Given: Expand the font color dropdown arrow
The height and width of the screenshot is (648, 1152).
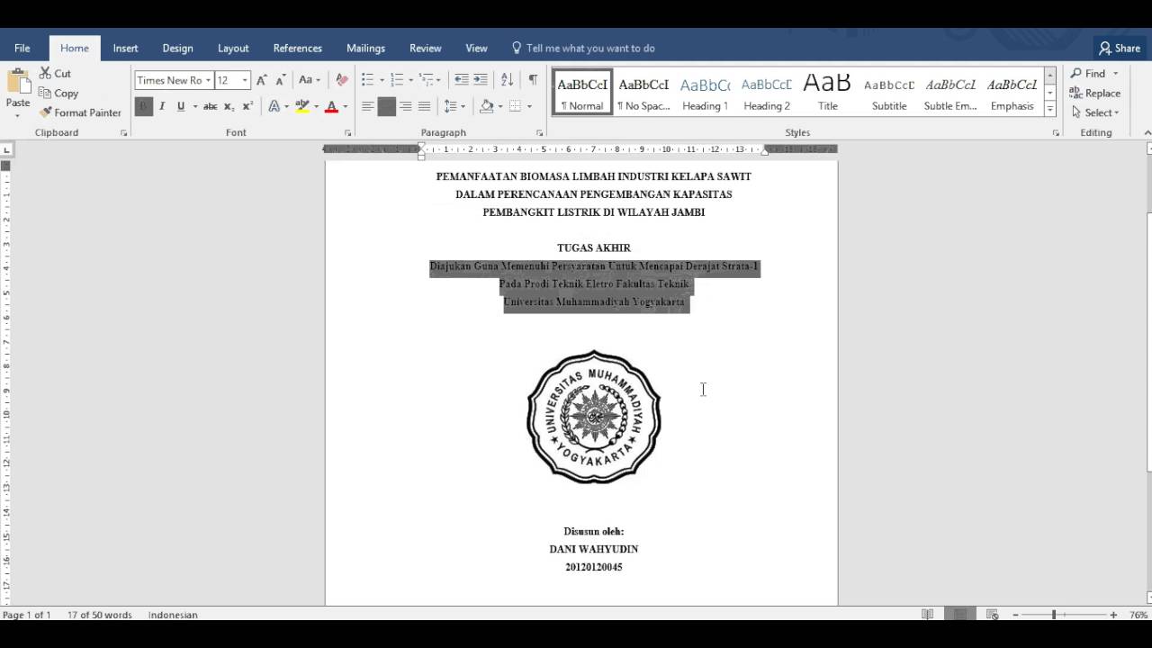Looking at the screenshot, I should point(345,106).
